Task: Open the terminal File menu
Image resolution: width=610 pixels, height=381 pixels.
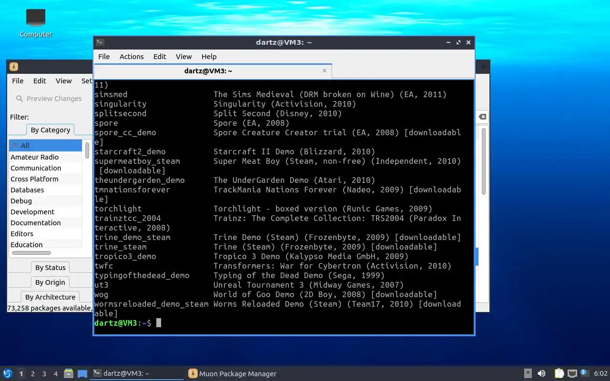Action: 104,56
